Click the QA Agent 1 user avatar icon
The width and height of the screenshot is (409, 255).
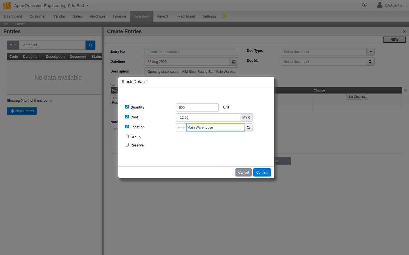(379, 5)
